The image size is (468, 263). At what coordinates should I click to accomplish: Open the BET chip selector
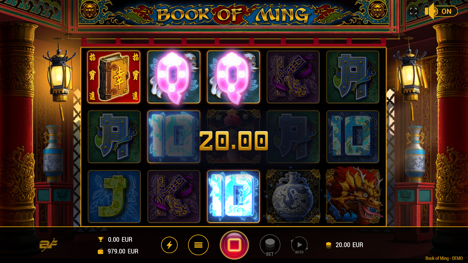[270, 245]
